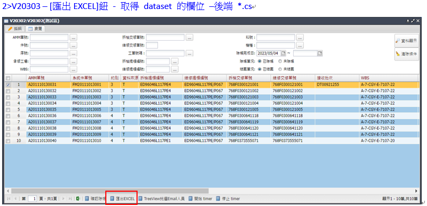Screen dimensions: 427x206
Task: Open lookup button beside 機種 field
Action: click(x=300, y=45)
